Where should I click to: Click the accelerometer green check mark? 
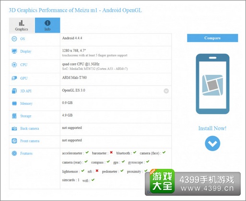pyautogui.click(x=87, y=153)
